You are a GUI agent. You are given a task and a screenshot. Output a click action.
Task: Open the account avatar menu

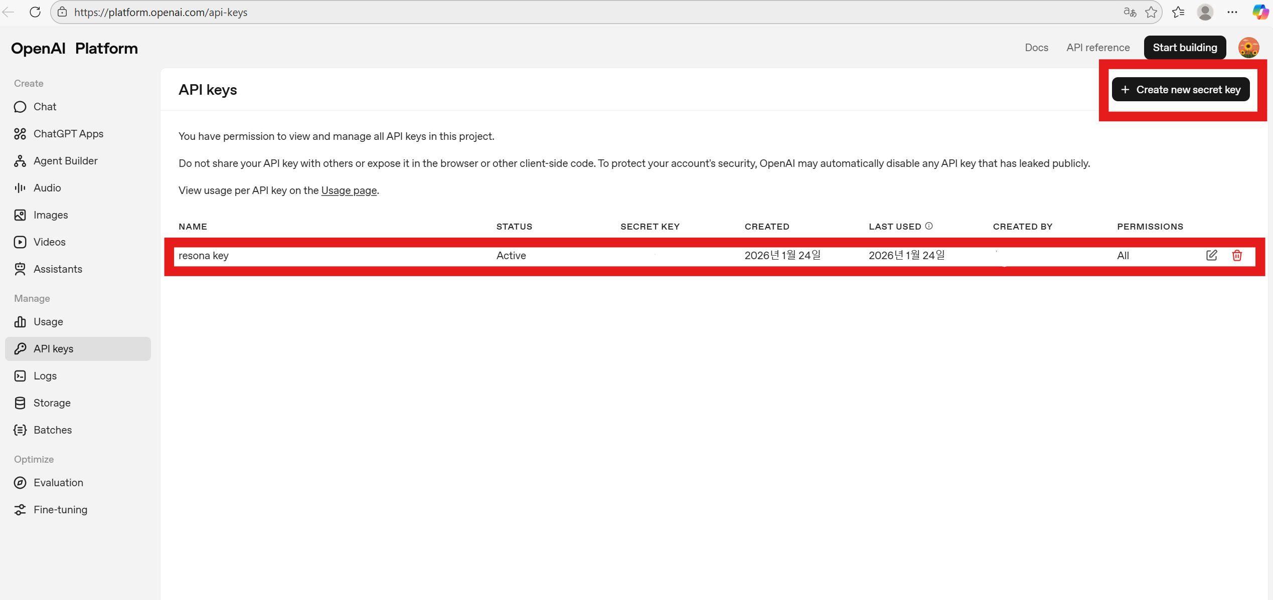point(1249,48)
